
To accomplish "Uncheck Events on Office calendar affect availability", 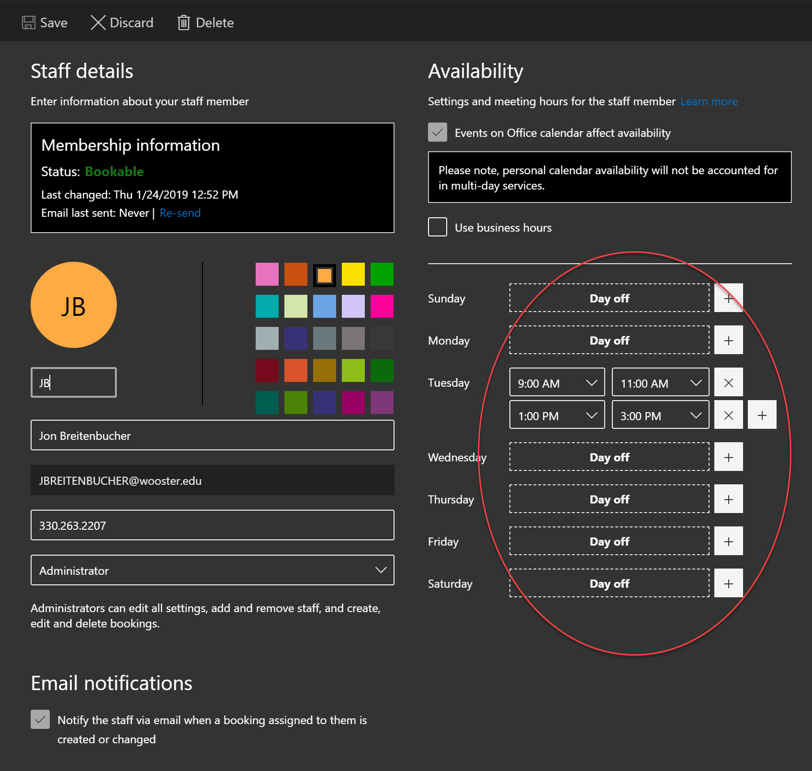I will pyautogui.click(x=437, y=133).
